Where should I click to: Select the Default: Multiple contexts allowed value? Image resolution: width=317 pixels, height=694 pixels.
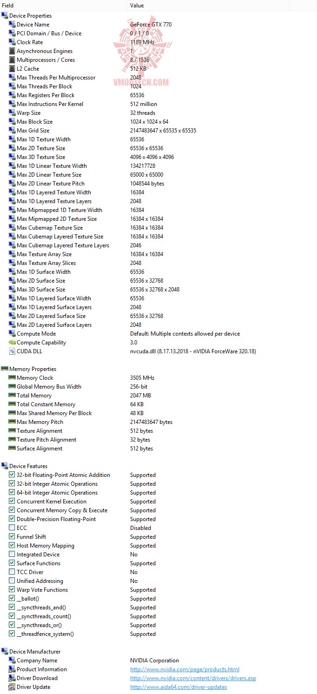[x=185, y=334]
